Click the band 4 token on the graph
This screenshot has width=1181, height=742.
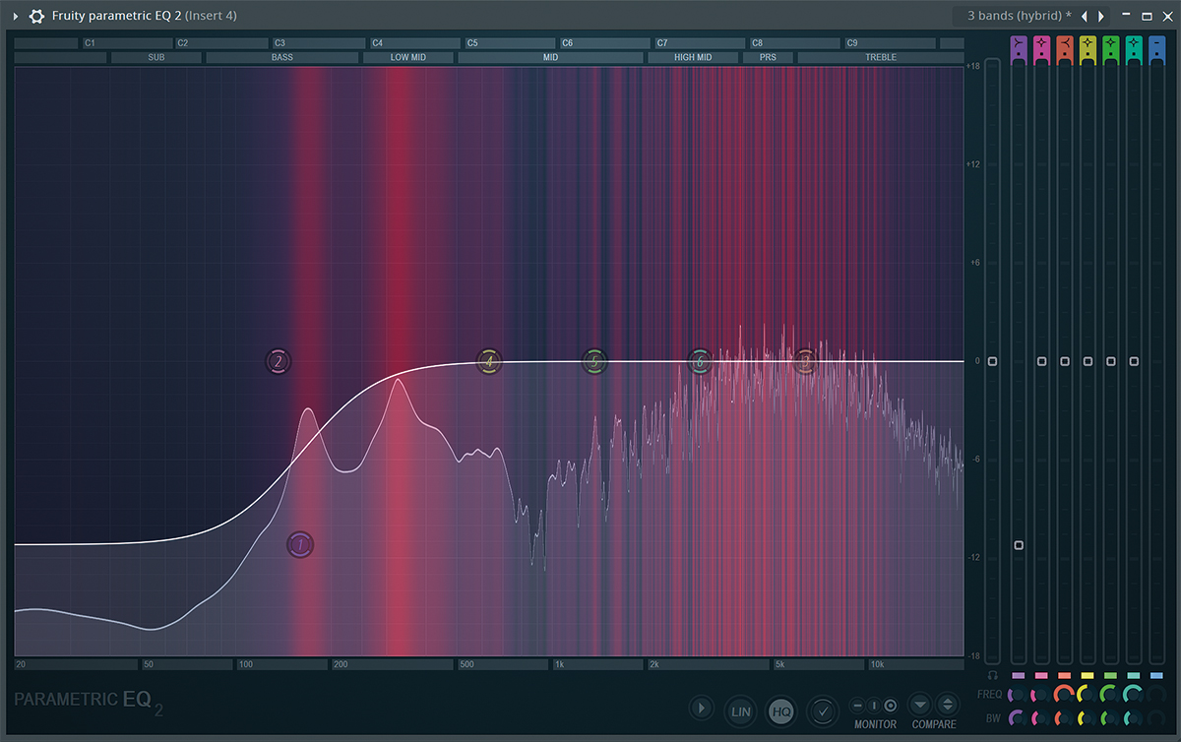click(x=488, y=362)
